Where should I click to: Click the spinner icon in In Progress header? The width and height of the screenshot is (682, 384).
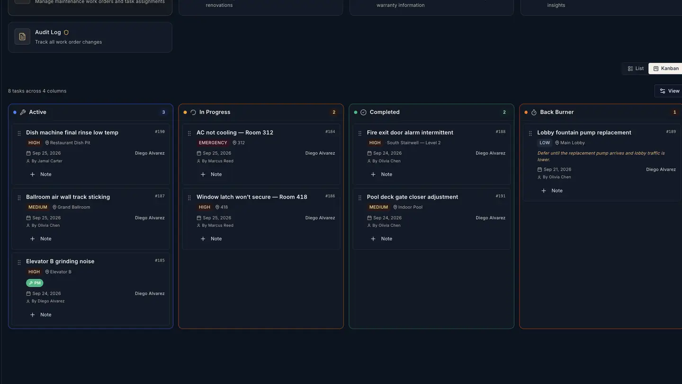pyautogui.click(x=193, y=112)
